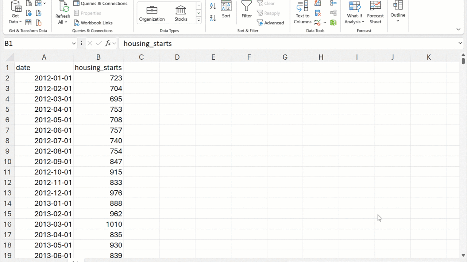This screenshot has width=467, height=262.
Task: Select column C header
Action: (141, 57)
